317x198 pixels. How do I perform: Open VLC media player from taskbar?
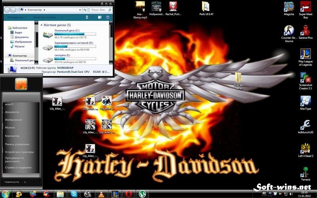pyautogui.click(x=101, y=194)
